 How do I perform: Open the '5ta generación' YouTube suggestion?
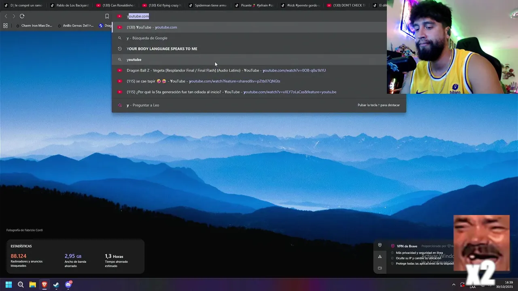click(x=259, y=92)
